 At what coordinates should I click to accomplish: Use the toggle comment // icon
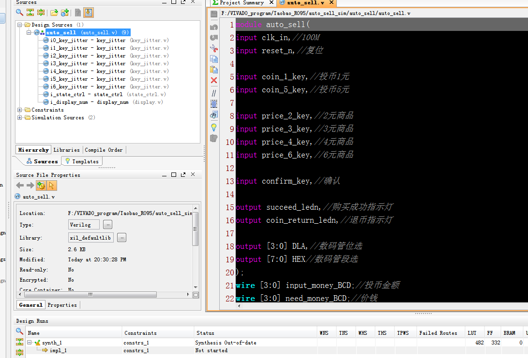tap(213, 92)
